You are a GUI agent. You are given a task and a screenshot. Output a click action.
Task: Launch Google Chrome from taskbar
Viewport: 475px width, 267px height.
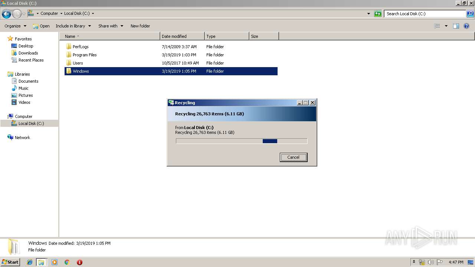coord(67,262)
